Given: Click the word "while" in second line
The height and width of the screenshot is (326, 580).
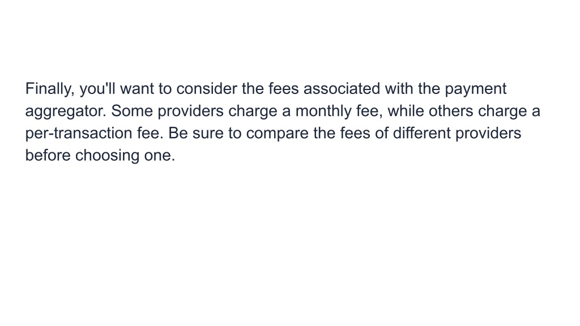Looking at the screenshot, I should [x=406, y=111].
